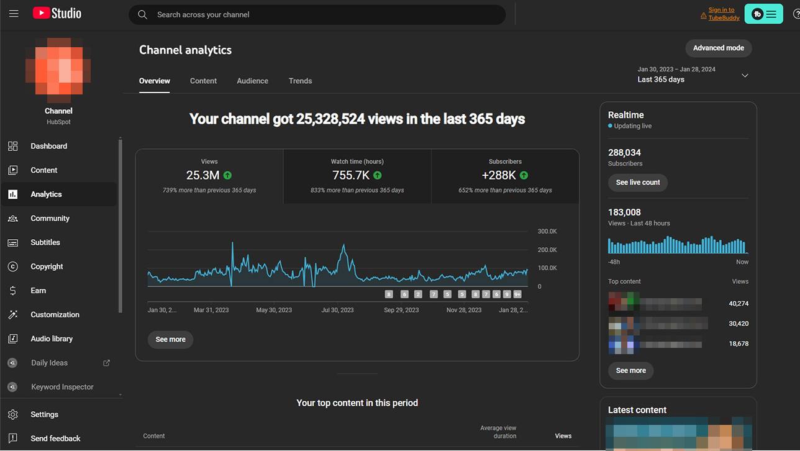Switch to the Content analytics tab
The height and width of the screenshot is (451, 800).
point(203,81)
